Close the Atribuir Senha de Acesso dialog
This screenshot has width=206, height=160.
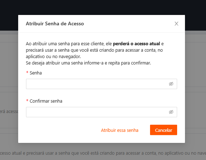point(176,24)
